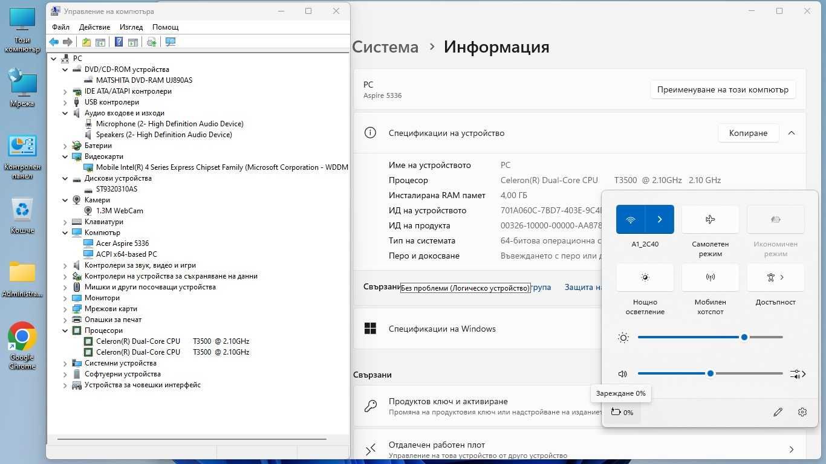Image resolution: width=826 pixels, height=464 pixels.
Task: Toggle Night light (Нощно осветление)
Action: click(645, 277)
